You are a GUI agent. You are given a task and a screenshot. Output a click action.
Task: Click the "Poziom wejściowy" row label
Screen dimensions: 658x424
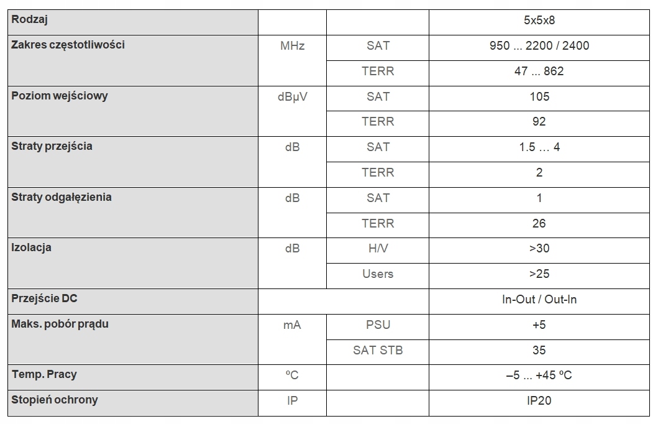(60, 96)
